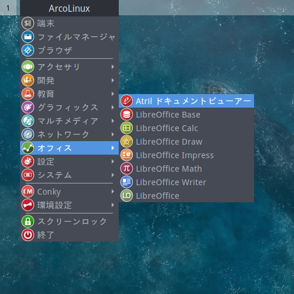The width and height of the screenshot is (294, 294).
Task: Open the ブラウザ menu entry
Action: click(69, 50)
